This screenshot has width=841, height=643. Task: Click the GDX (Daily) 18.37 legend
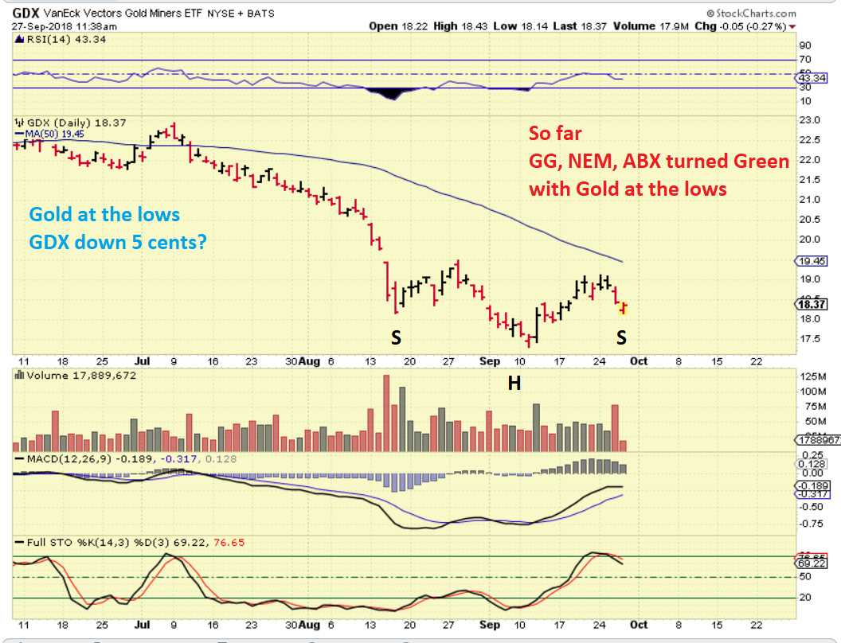[x=76, y=123]
